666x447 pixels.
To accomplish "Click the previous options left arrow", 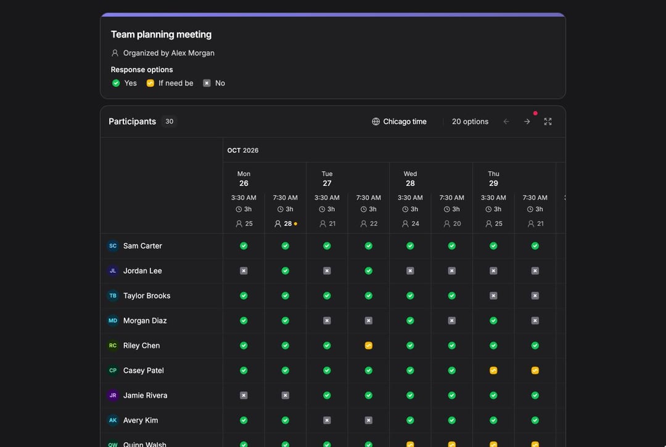I will pyautogui.click(x=506, y=122).
